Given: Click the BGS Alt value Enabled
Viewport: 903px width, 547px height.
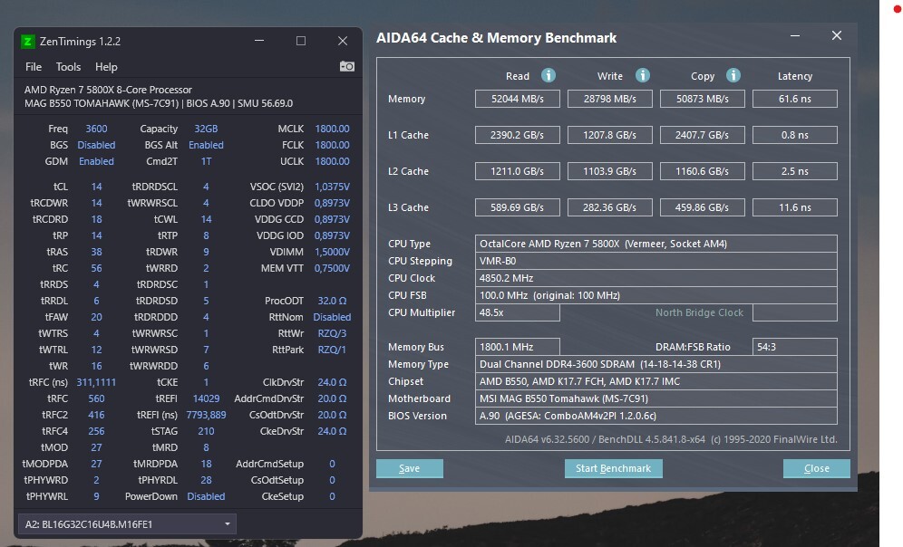Looking at the screenshot, I should coord(206,145).
